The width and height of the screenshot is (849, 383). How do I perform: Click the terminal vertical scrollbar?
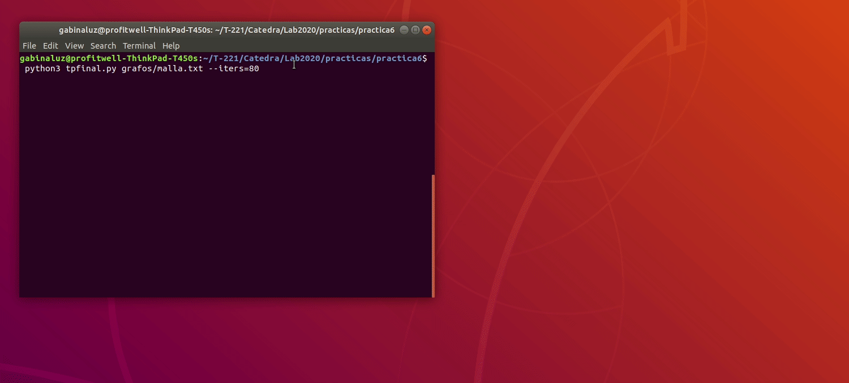pyautogui.click(x=433, y=235)
